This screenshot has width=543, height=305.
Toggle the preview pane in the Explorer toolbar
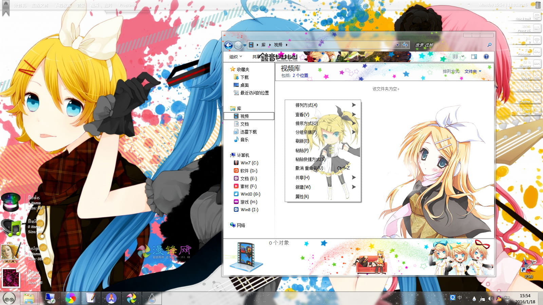tap(474, 57)
